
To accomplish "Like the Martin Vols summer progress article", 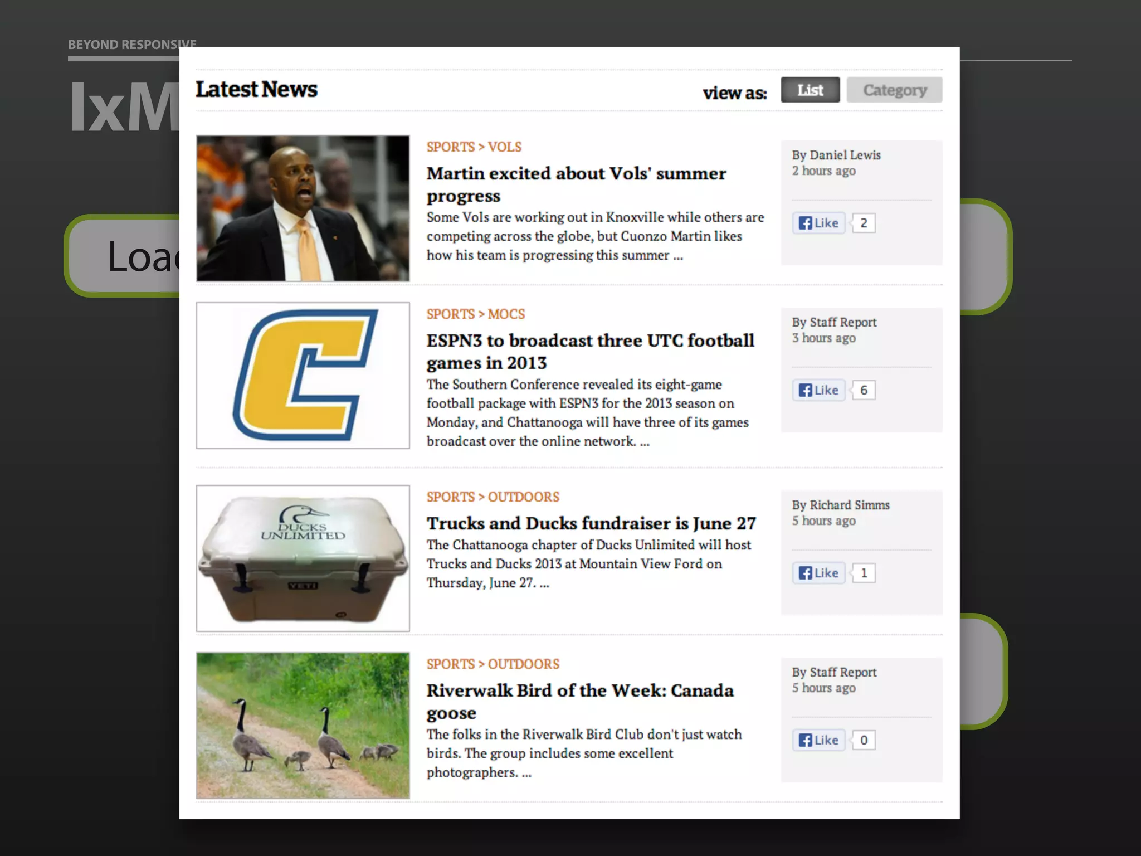I will [x=818, y=223].
